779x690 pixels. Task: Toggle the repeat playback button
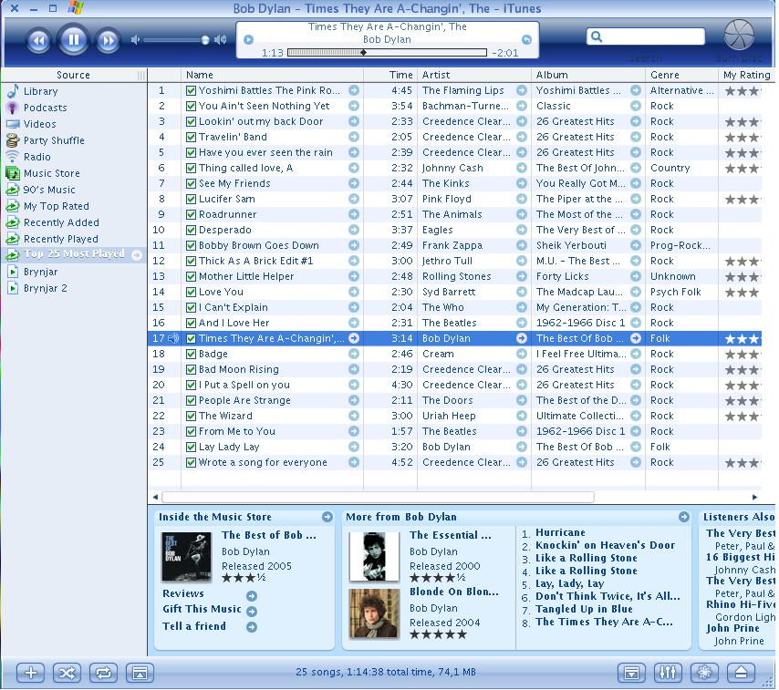pos(103,673)
